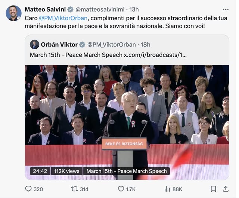Click the reply speech bubble icon

pos(28,189)
